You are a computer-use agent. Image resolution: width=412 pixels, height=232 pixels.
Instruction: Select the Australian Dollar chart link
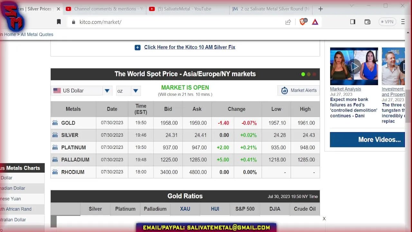point(13,220)
